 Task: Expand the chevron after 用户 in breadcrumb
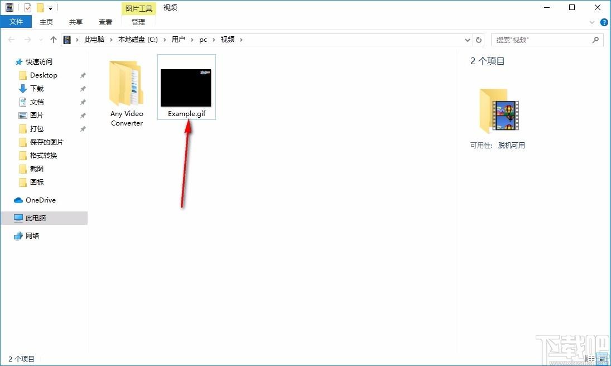pos(192,40)
